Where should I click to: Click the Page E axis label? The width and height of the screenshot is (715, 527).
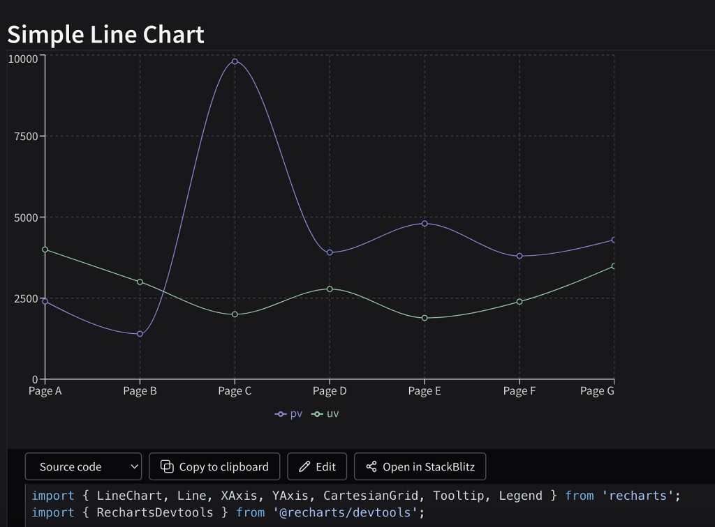point(425,391)
